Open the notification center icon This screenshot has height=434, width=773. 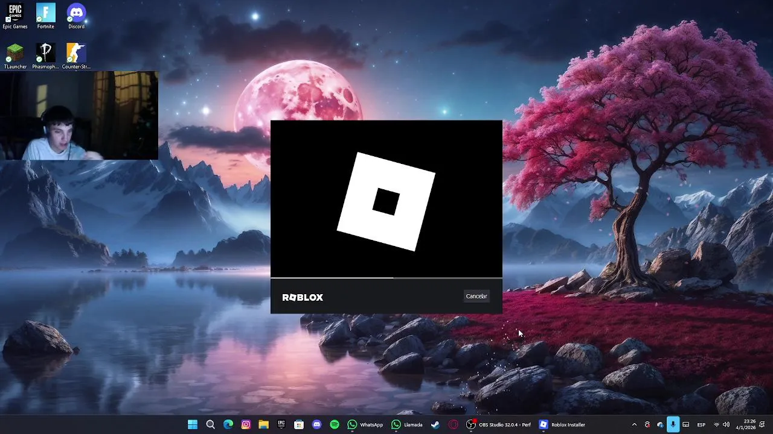click(x=763, y=424)
